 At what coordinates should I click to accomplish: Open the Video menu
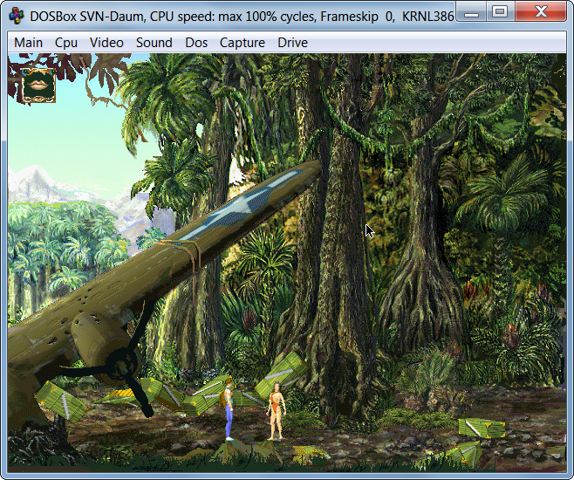(x=106, y=43)
